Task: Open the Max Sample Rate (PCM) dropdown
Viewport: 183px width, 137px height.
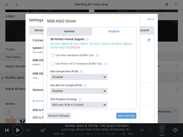Action: point(79,77)
